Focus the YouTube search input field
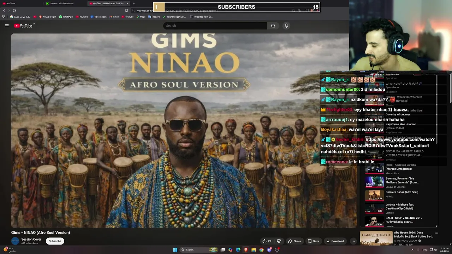The width and height of the screenshot is (452, 254). click(215, 26)
